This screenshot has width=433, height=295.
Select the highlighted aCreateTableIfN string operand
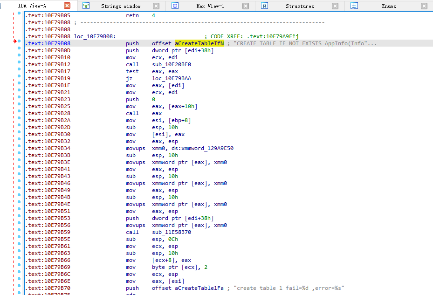click(198, 43)
